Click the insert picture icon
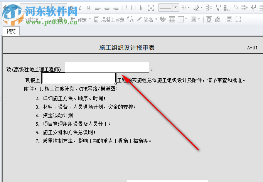263x182 pixels. coord(193,19)
